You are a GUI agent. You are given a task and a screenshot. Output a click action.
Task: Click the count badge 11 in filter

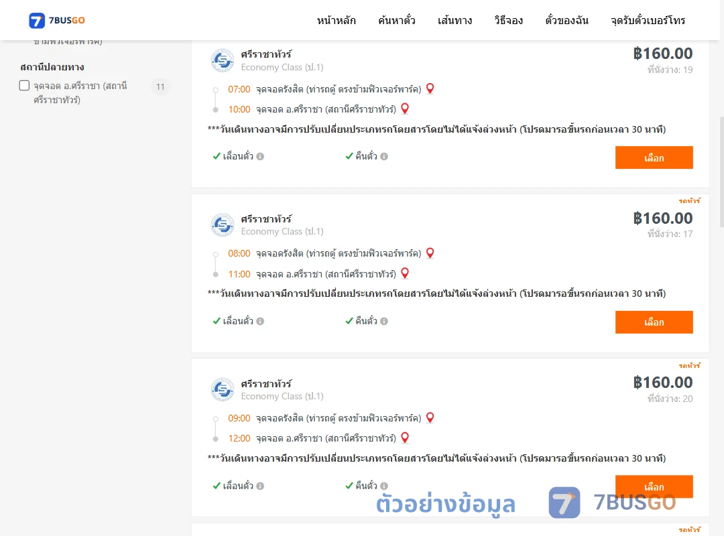(160, 87)
